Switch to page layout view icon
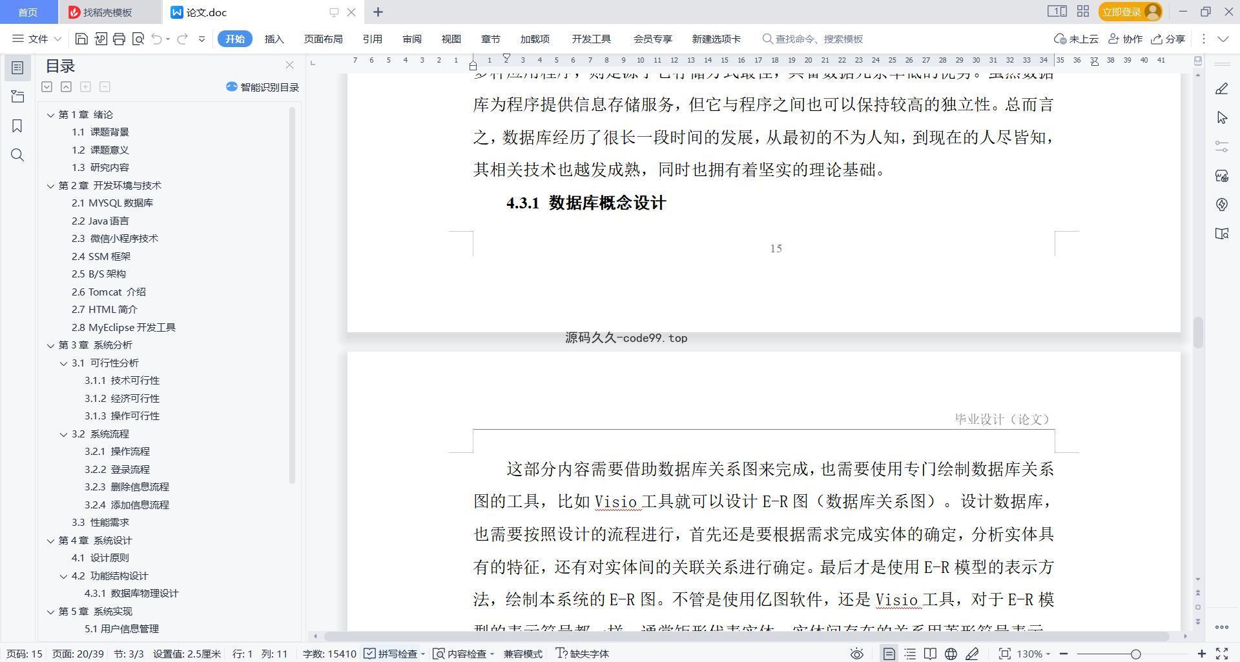Image resolution: width=1240 pixels, height=662 pixels. click(889, 654)
